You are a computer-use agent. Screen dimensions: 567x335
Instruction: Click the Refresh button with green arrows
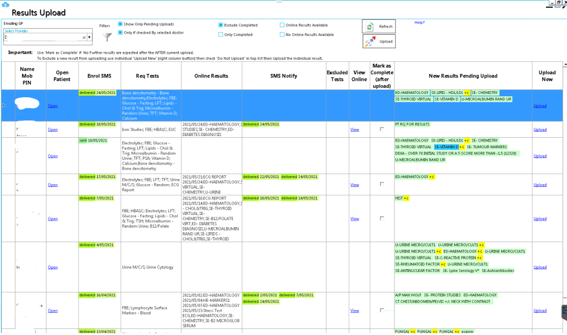pos(379,27)
